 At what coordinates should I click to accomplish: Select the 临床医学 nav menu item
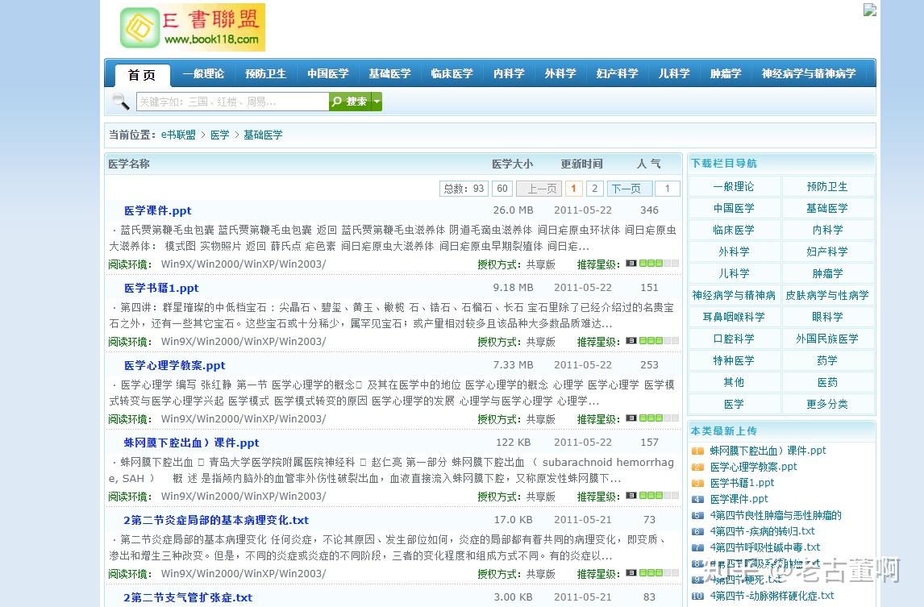click(x=452, y=73)
